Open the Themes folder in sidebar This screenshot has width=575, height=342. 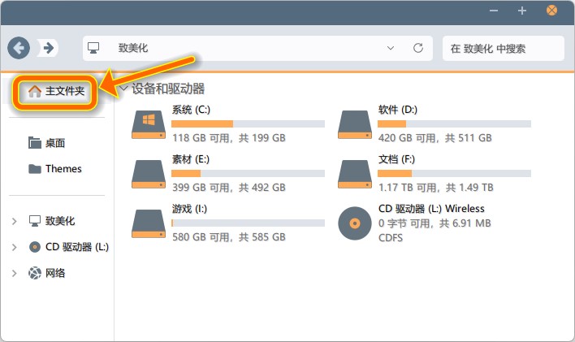coord(63,169)
